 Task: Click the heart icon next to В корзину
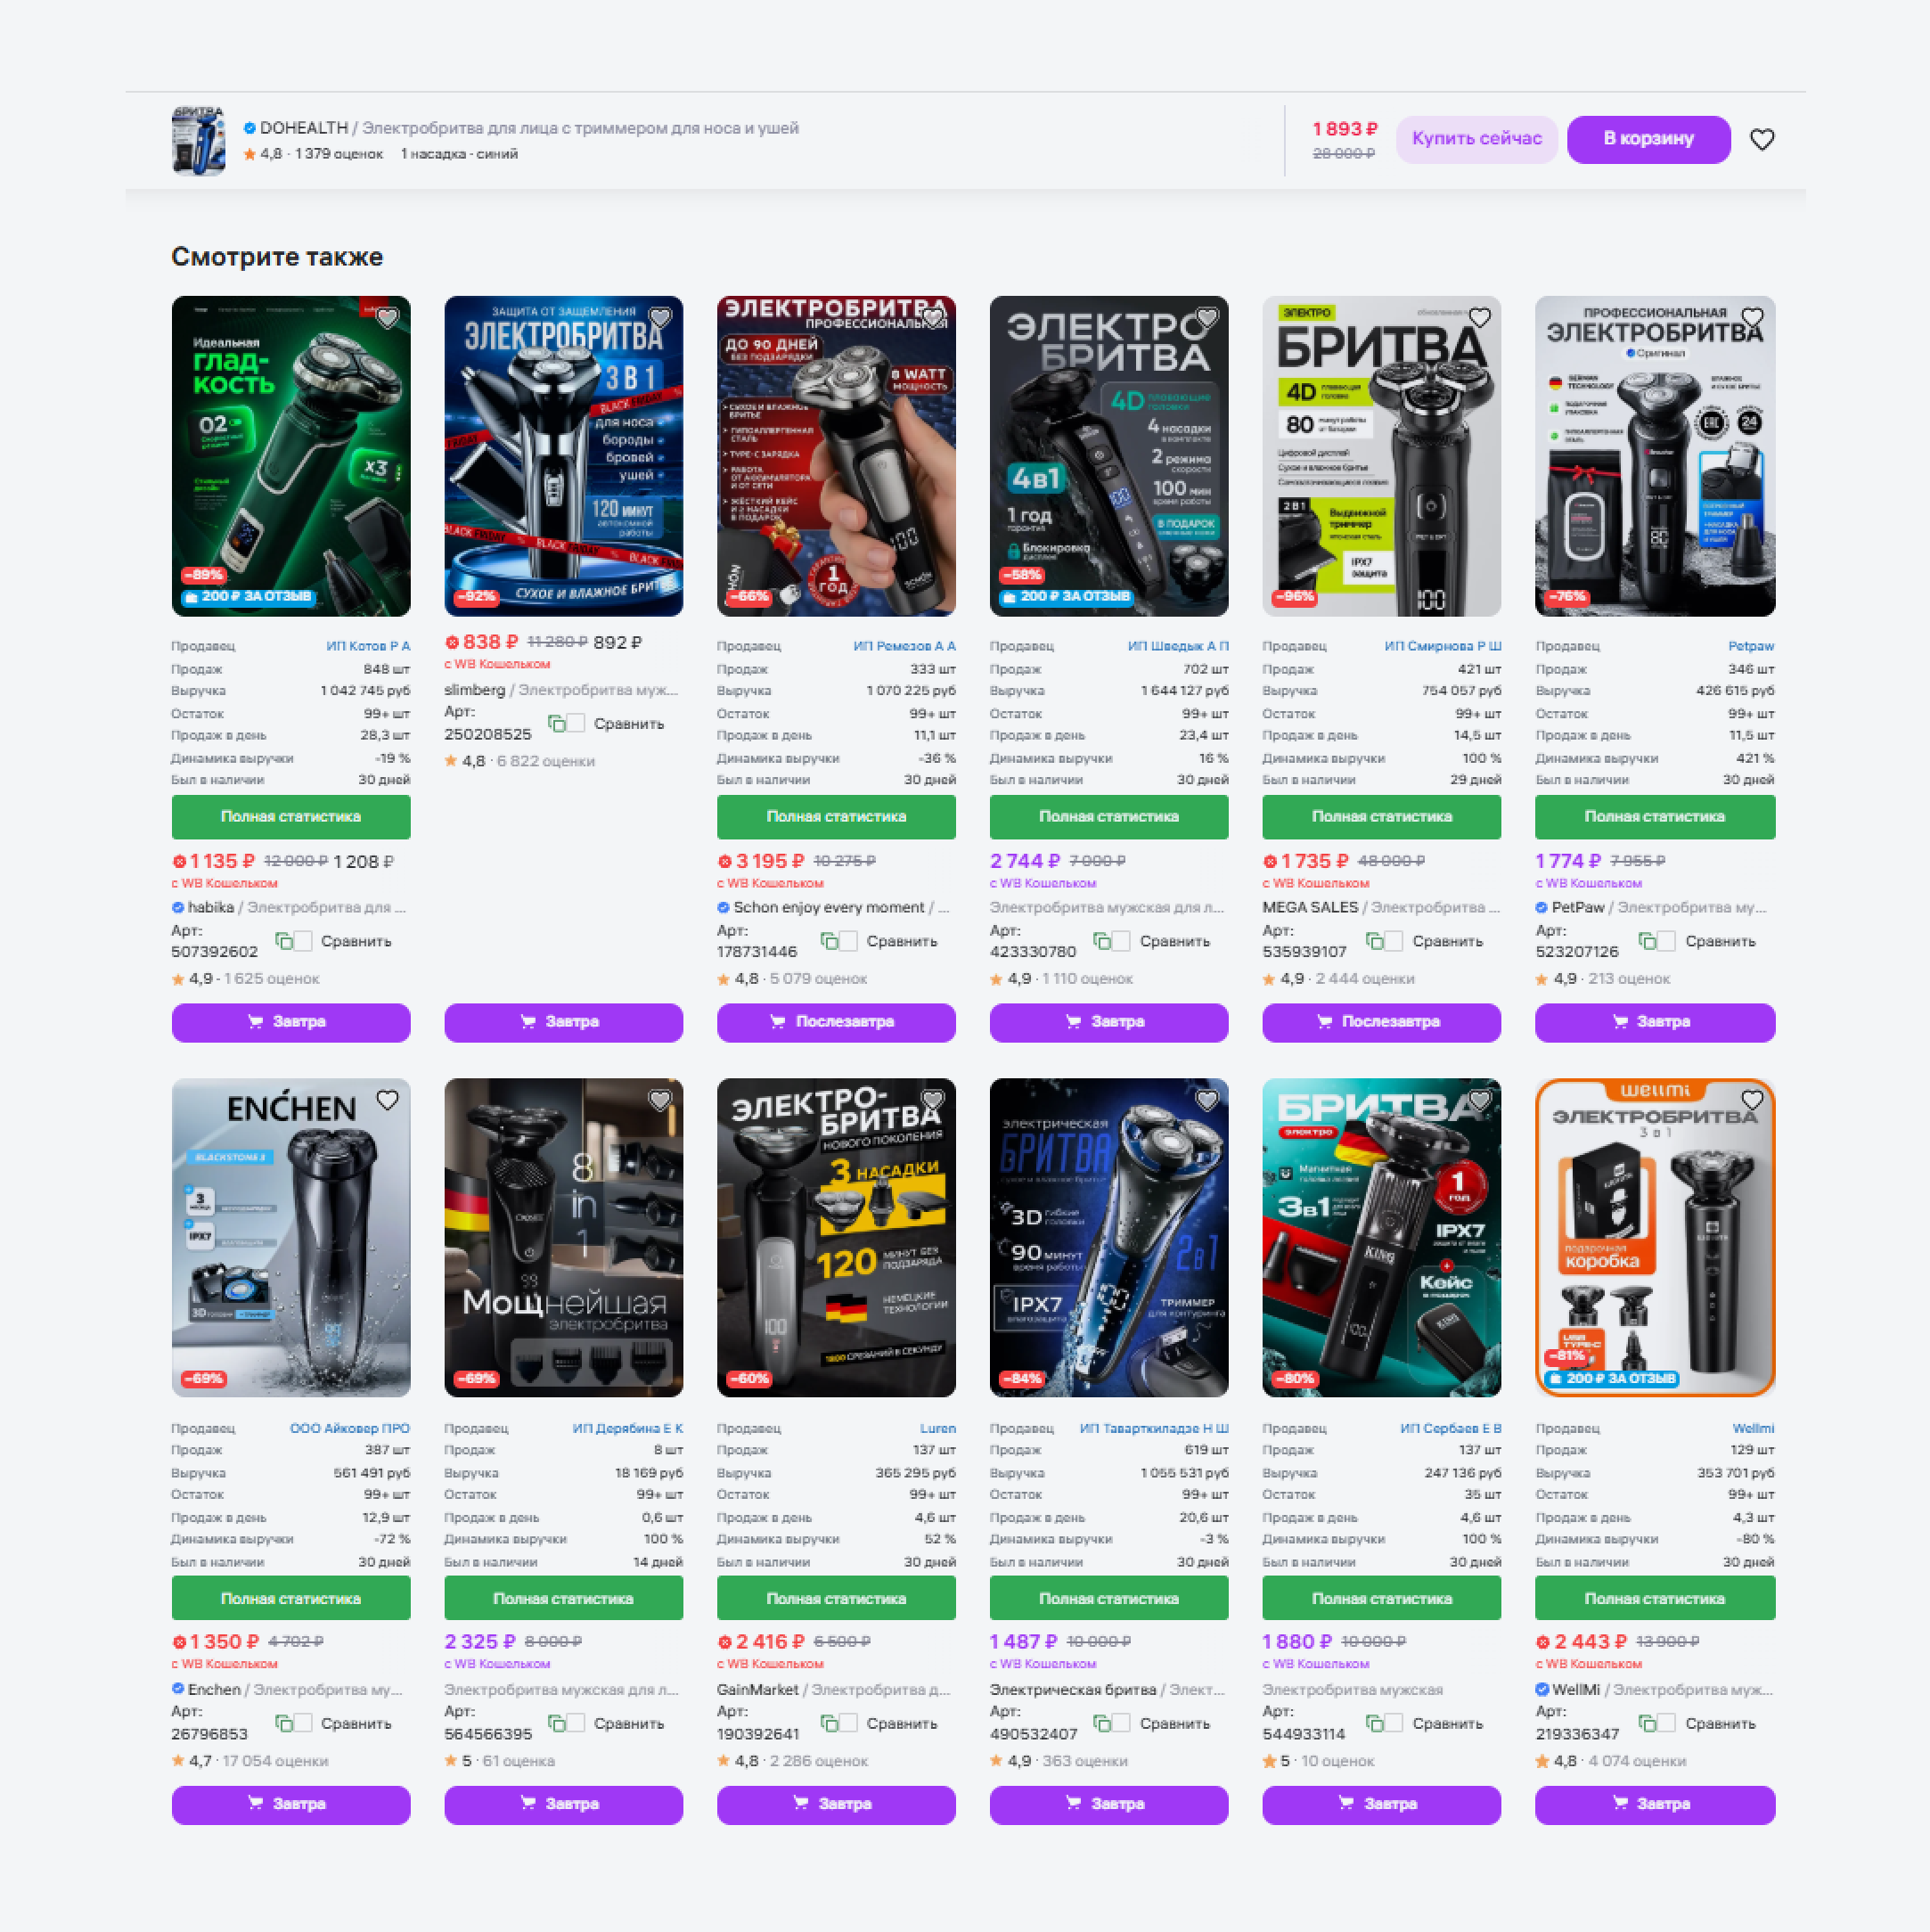pyautogui.click(x=1761, y=140)
